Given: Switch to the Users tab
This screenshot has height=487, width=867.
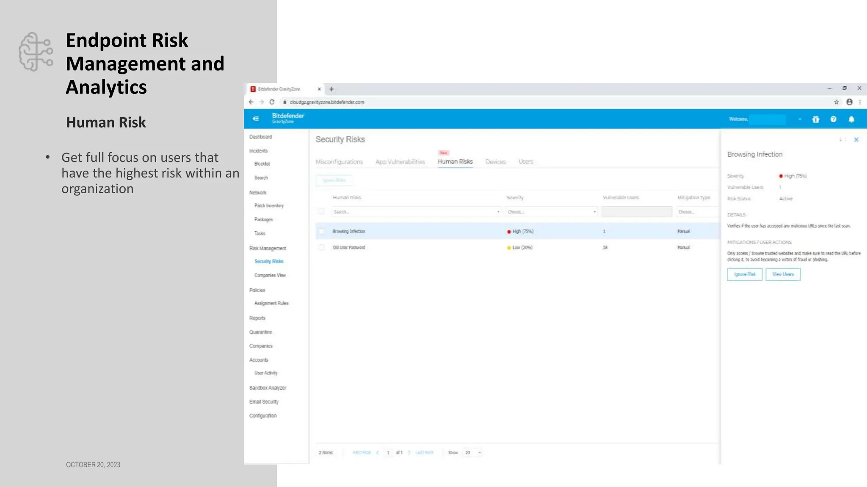Looking at the screenshot, I should [526, 162].
